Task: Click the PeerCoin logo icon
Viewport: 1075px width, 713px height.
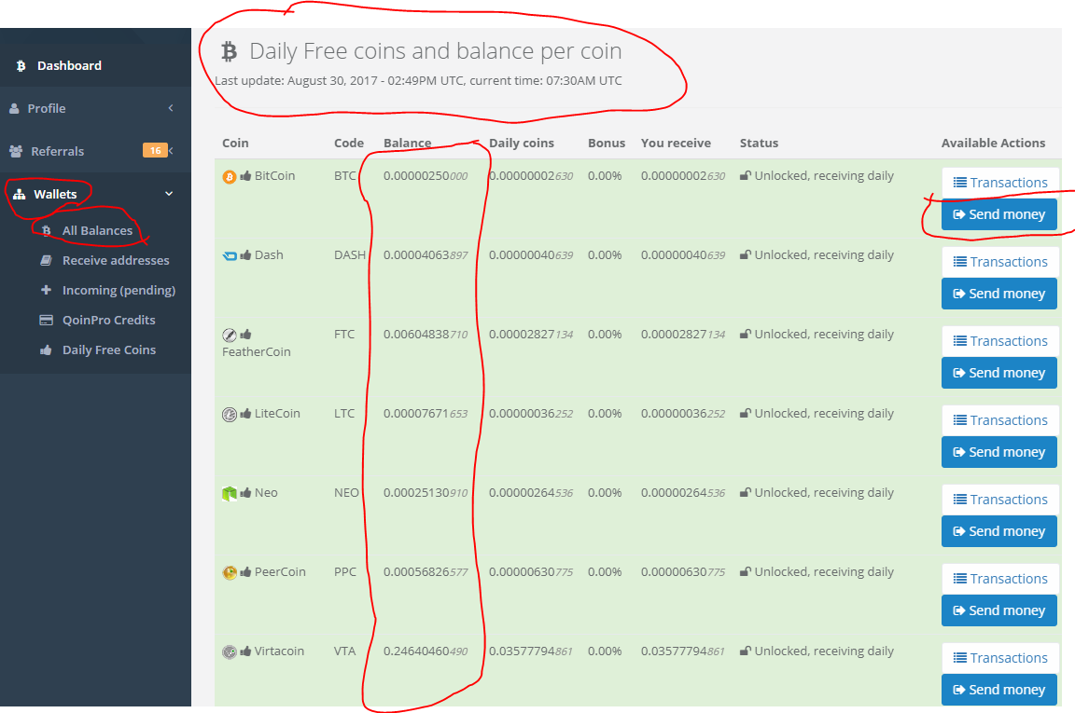Action: click(230, 572)
